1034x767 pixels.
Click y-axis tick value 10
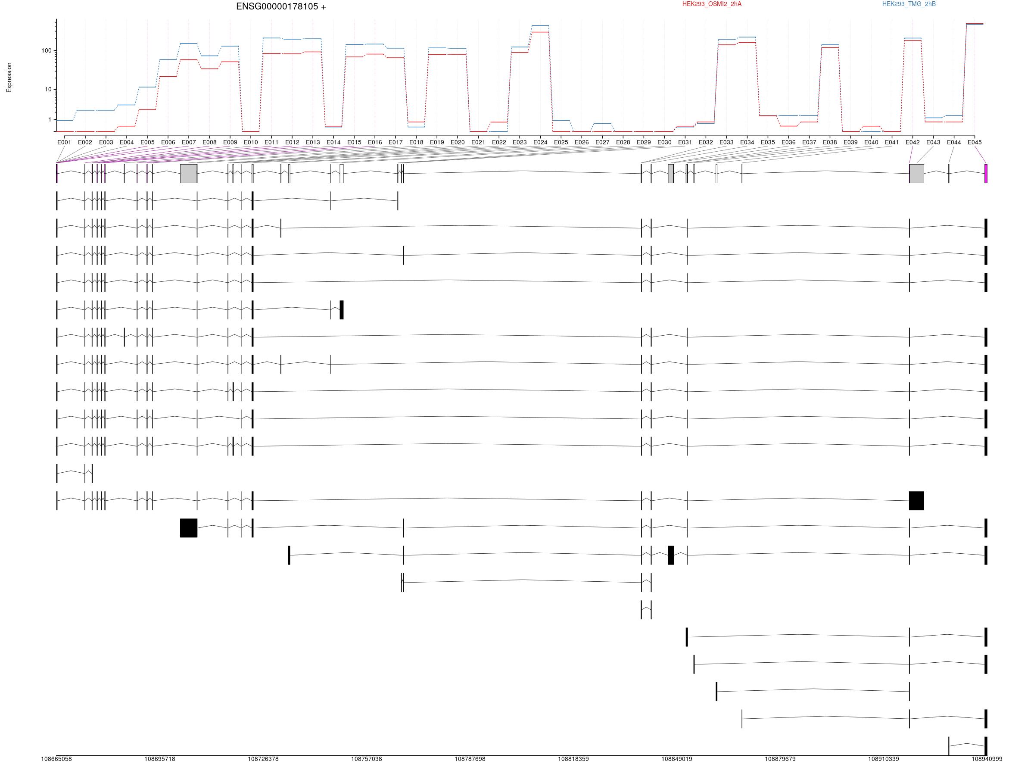[48, 90]
